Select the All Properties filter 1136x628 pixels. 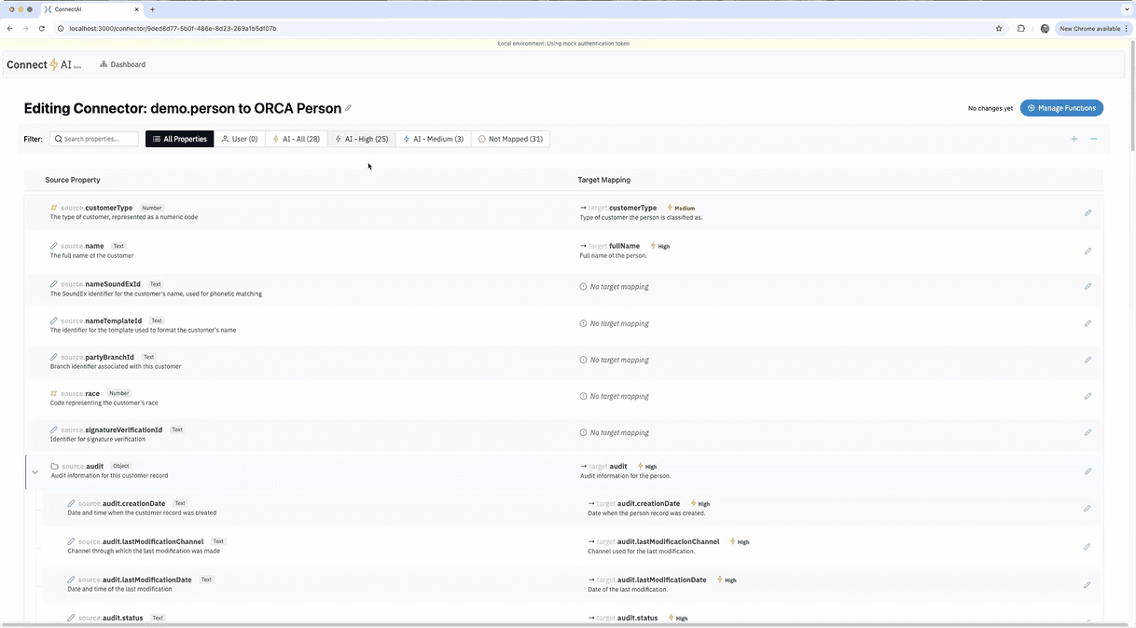[180, 139]
